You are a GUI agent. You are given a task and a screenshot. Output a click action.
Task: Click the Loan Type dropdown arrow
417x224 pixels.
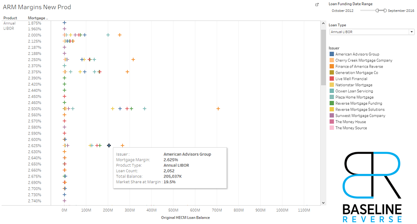tap(412, 32)
